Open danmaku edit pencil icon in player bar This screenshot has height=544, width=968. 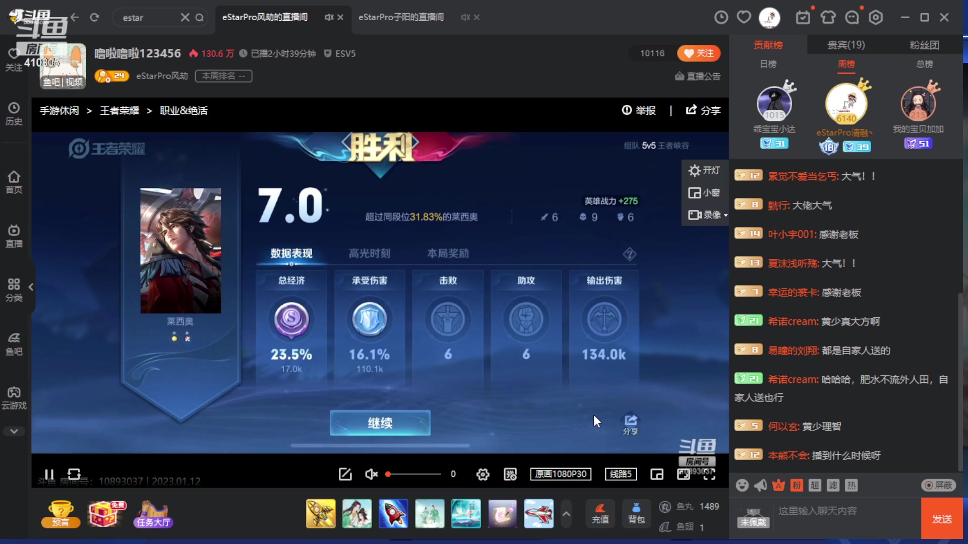pos(345,474)
